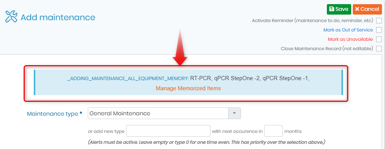This screenshot has height=149, width=385.
Task: Check the Close Maintenance Record box
Action: (x=379, y=49)
